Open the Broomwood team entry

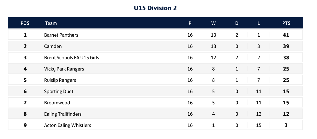tap(57, 103)
